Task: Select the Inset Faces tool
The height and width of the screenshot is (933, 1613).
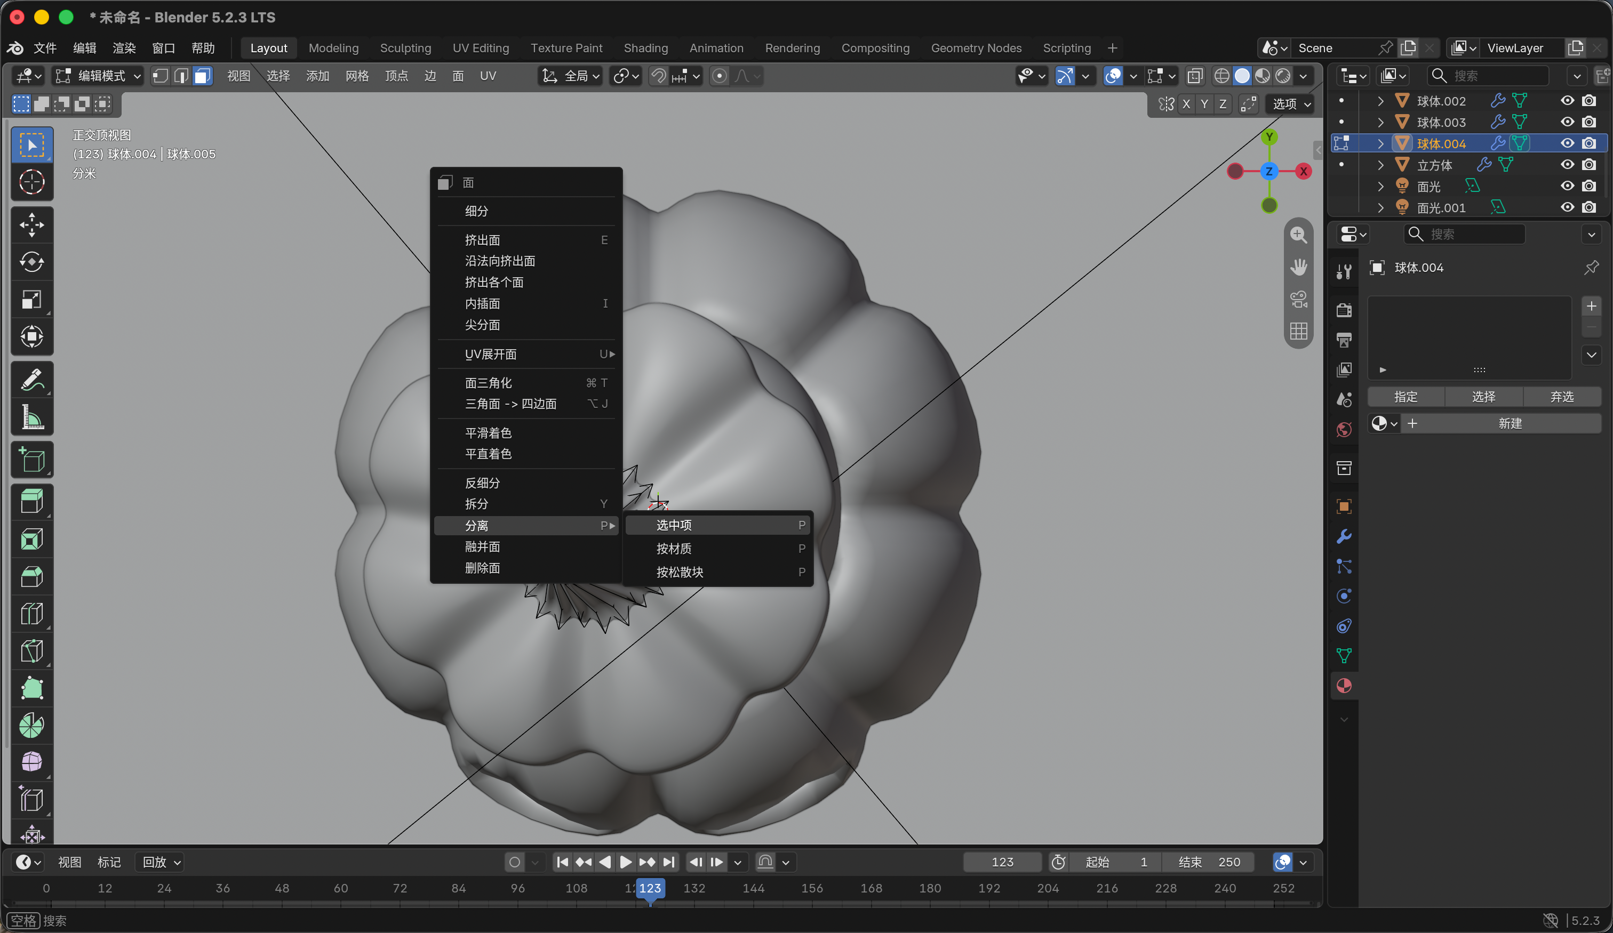Action: pos(32,540)
